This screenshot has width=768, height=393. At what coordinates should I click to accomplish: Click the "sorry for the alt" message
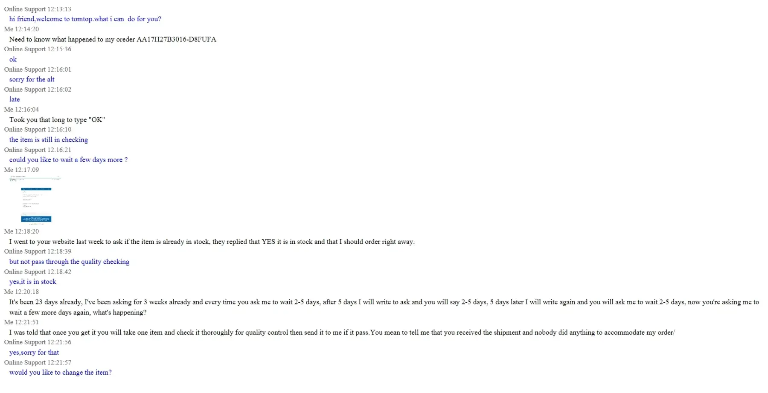32,79
